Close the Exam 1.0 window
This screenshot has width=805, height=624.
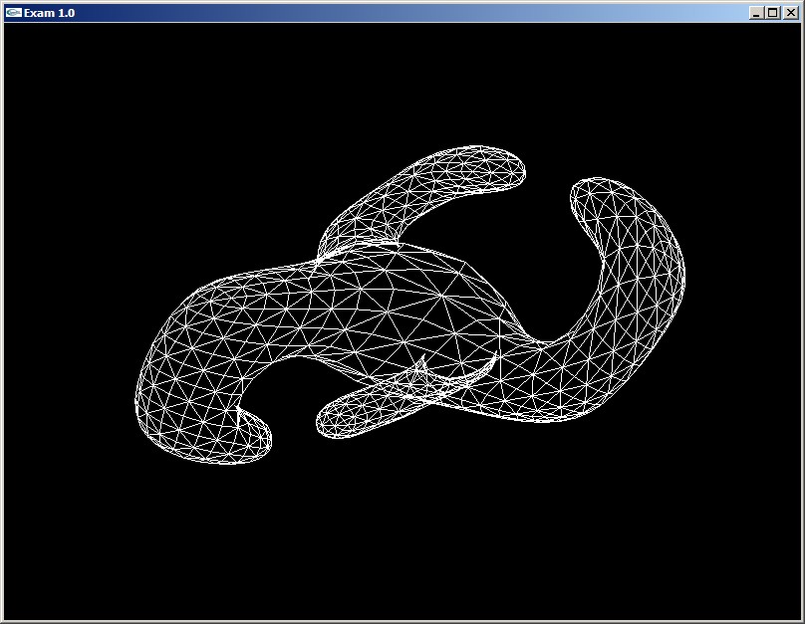(791, 13)
